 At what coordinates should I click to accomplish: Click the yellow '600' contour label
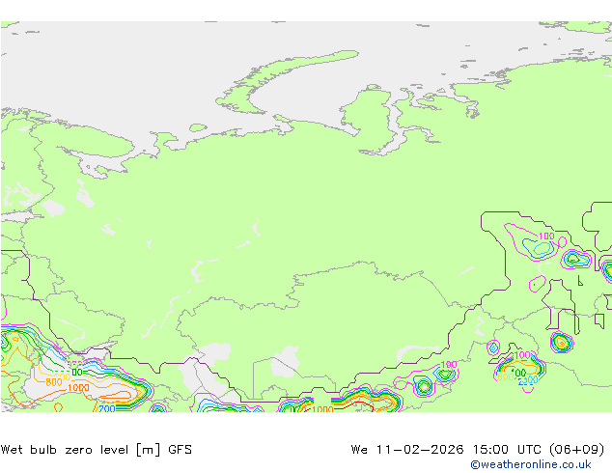pyautogui.click(x=505, y=377)
